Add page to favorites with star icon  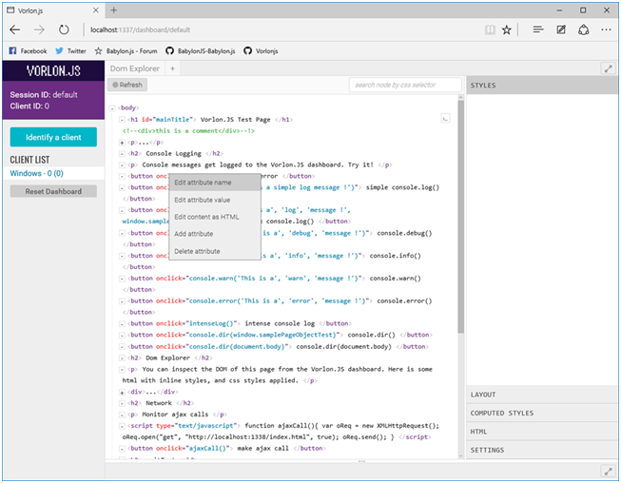(x=507, y=29)
